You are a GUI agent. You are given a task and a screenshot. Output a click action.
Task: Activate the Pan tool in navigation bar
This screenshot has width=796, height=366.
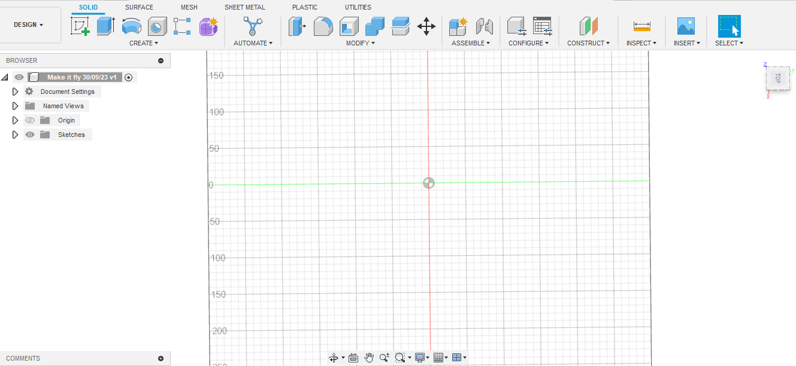click(x=368, y=357)
